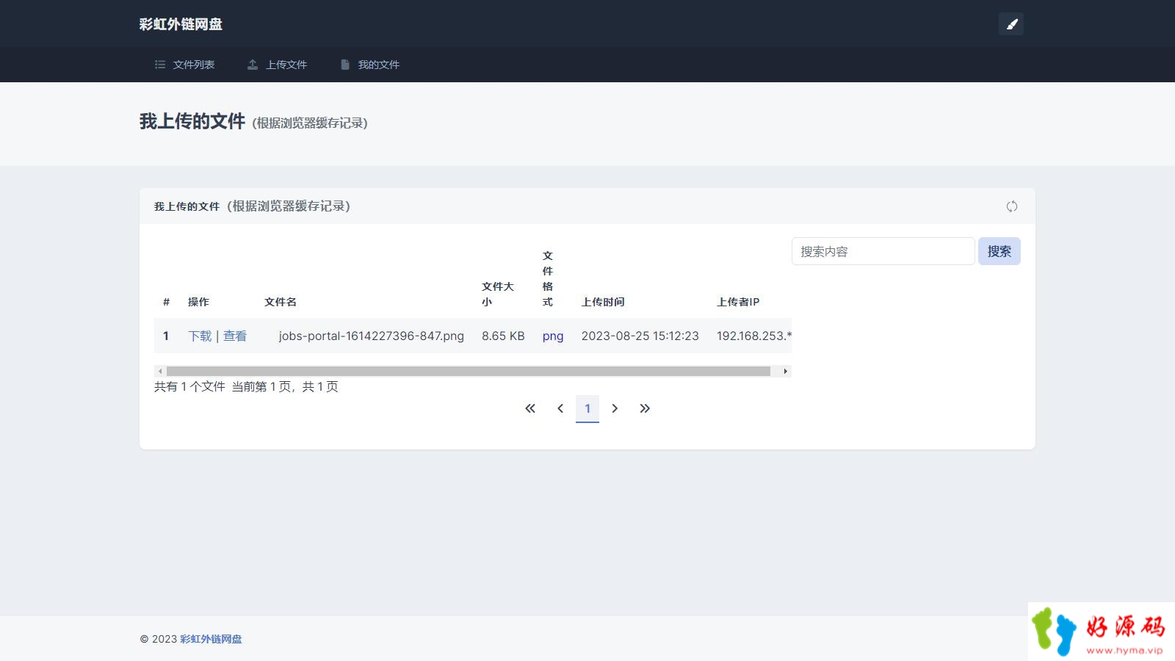Click the 上传者IP column header
1175x661 pixels.
click(x=738, y=302)
